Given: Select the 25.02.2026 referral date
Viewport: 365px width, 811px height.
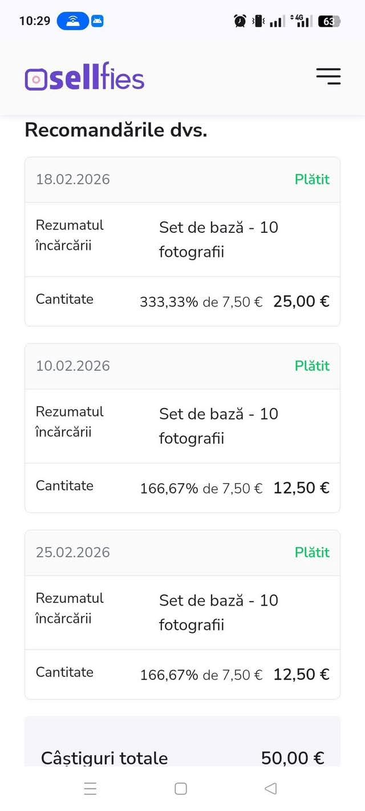Looking at the screenshot, I should click(x=73, y=552).
